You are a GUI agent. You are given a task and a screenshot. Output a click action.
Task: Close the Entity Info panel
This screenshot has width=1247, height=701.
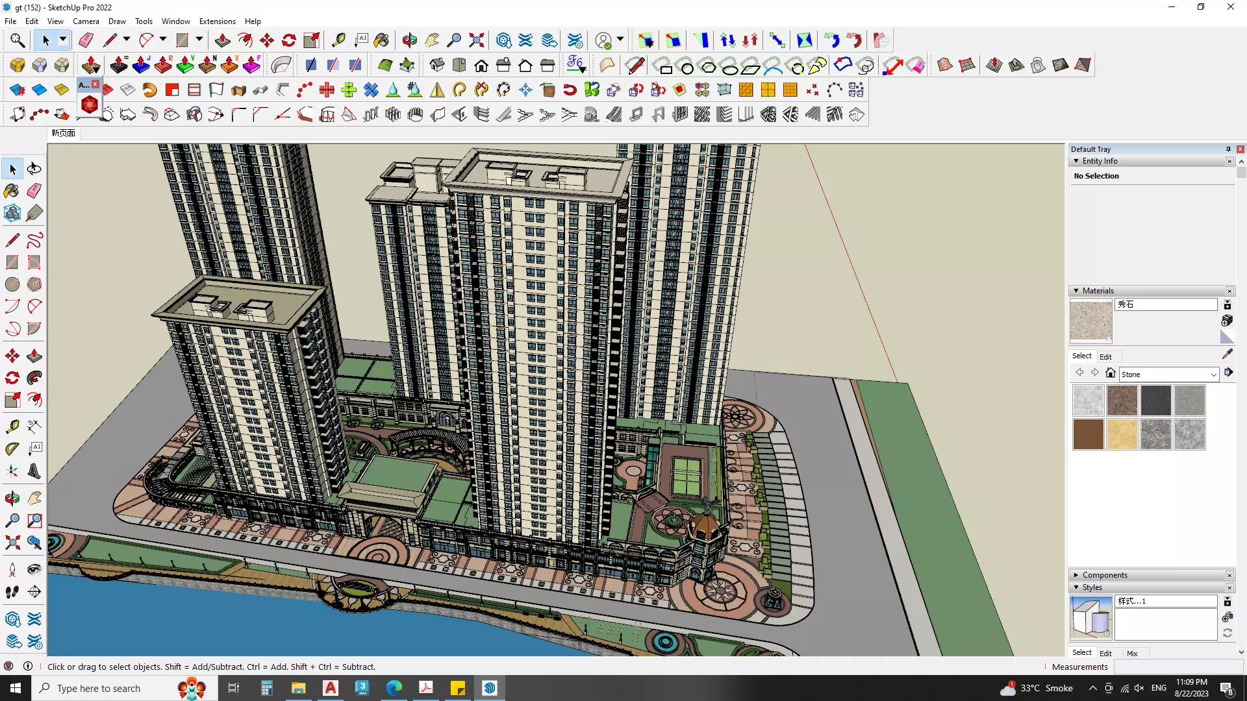point(1229,161)
